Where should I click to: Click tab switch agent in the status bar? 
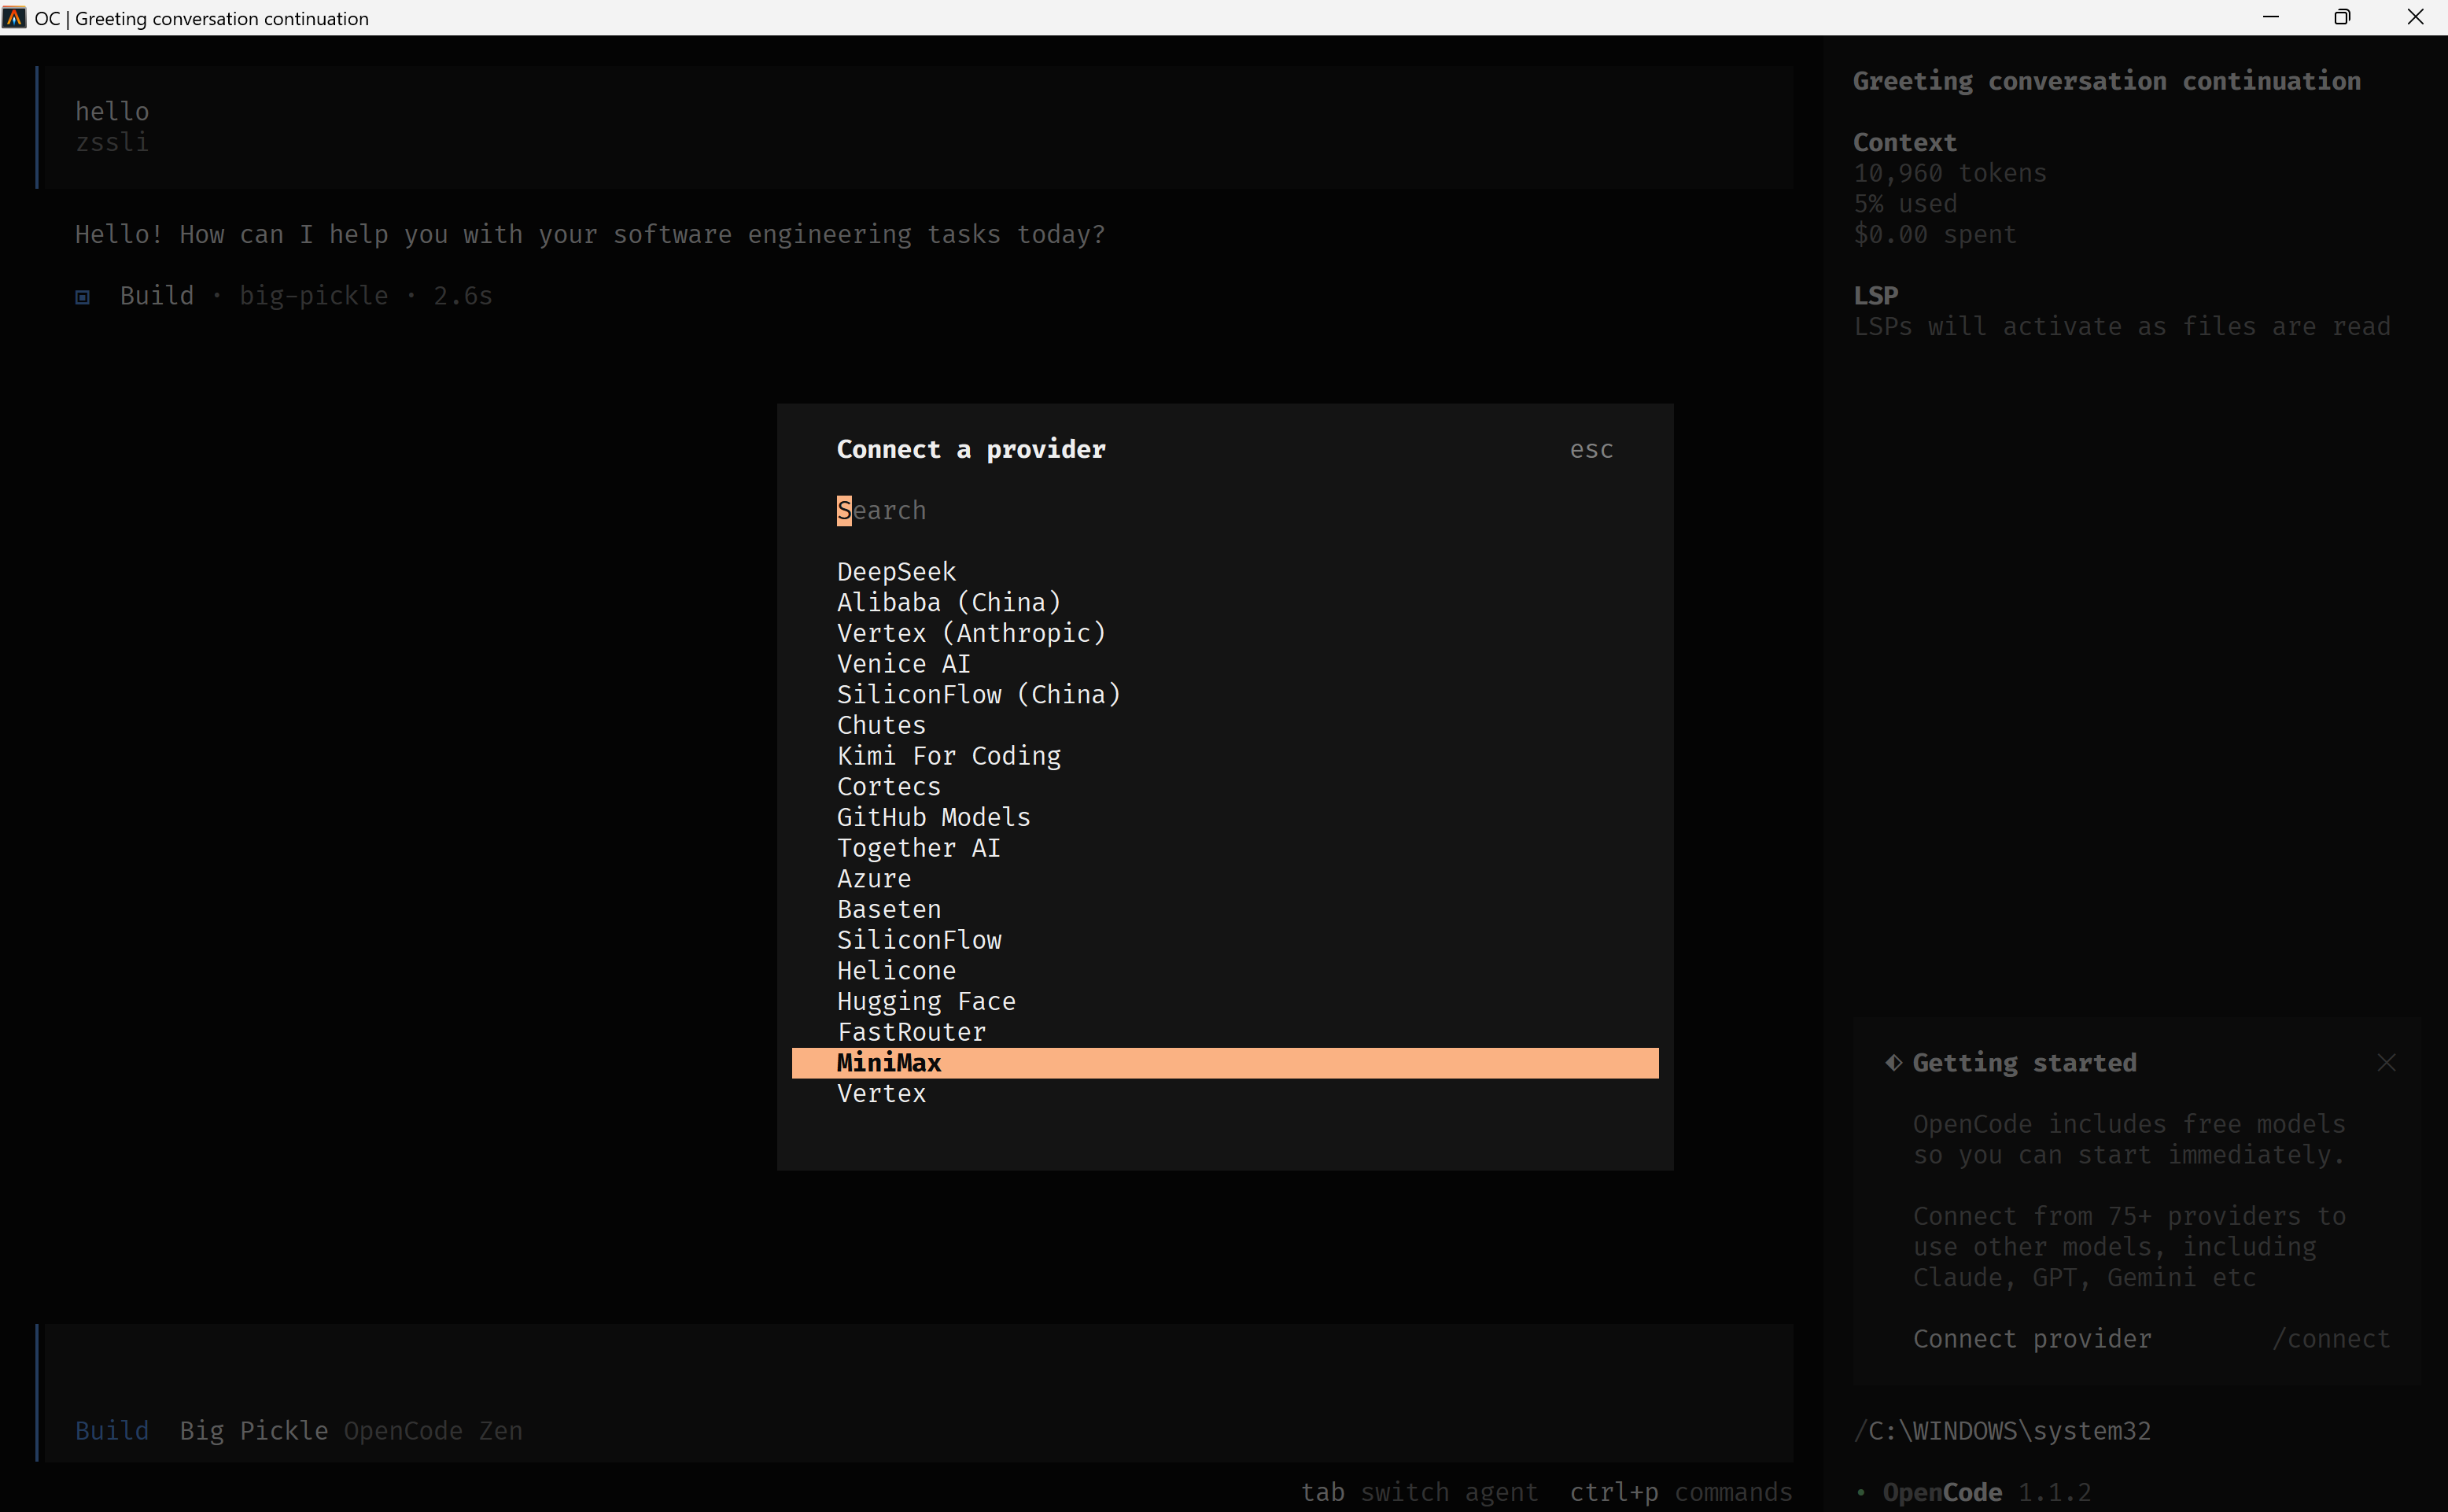(x=1420, y=1491)
